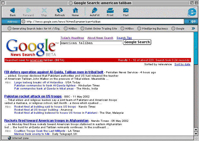Open Rocket fired at building believed to house
Viewport: 199px width, 141px height.
coord(56,113)
